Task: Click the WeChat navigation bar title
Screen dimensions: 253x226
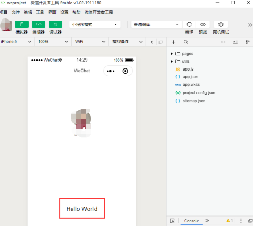Action: point(82,71)
